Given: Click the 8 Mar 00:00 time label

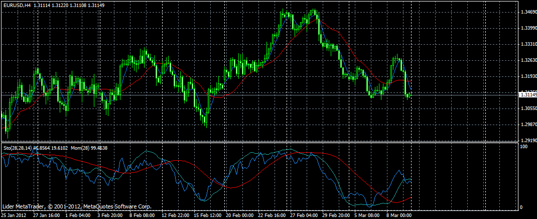Looking at the screenshot, I should tap(399, 215).
